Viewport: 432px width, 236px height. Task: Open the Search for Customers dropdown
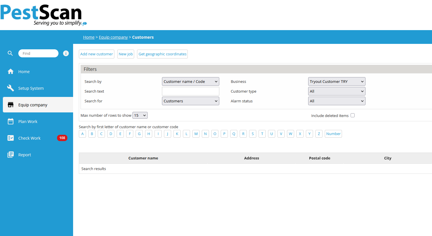tap(191, 101)
